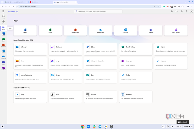The width and height of the screenshot is (194, 129).
Task: Open Files app from the shelf
Action: 89,127
